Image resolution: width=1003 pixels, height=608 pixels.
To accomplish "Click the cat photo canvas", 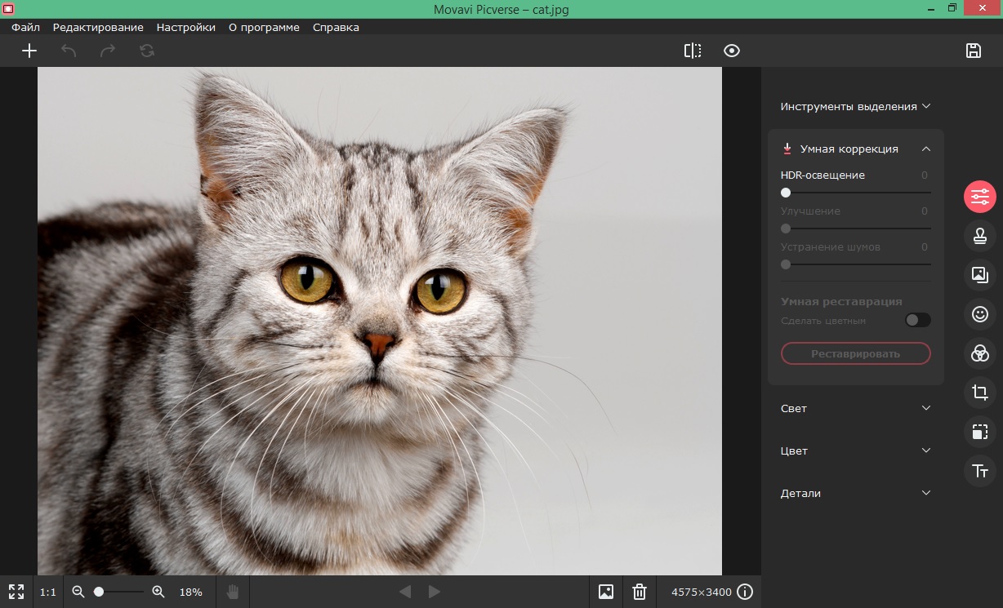I will (x=380, y=321).
